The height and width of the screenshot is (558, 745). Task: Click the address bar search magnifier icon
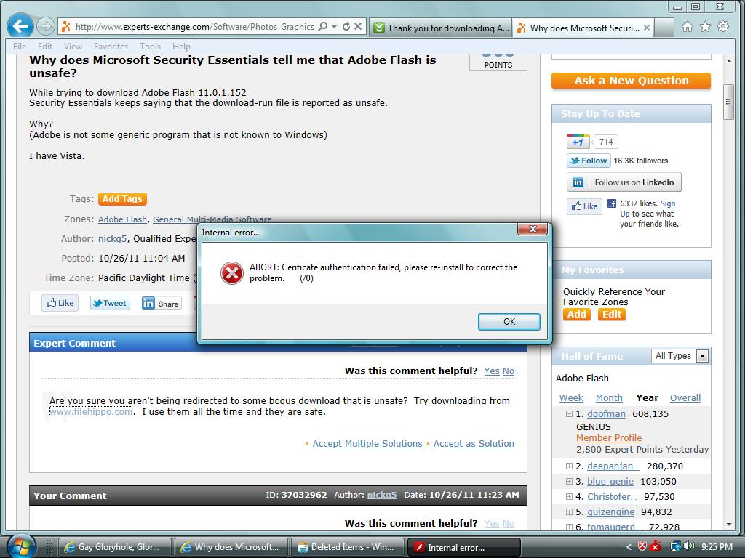322,27
